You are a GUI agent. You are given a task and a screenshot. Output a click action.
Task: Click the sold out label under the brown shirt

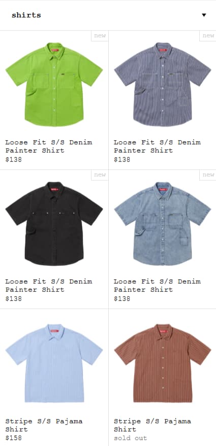tap(131, 438)
